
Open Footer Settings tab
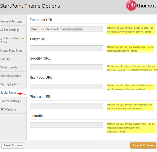click(x=10, y=101)
